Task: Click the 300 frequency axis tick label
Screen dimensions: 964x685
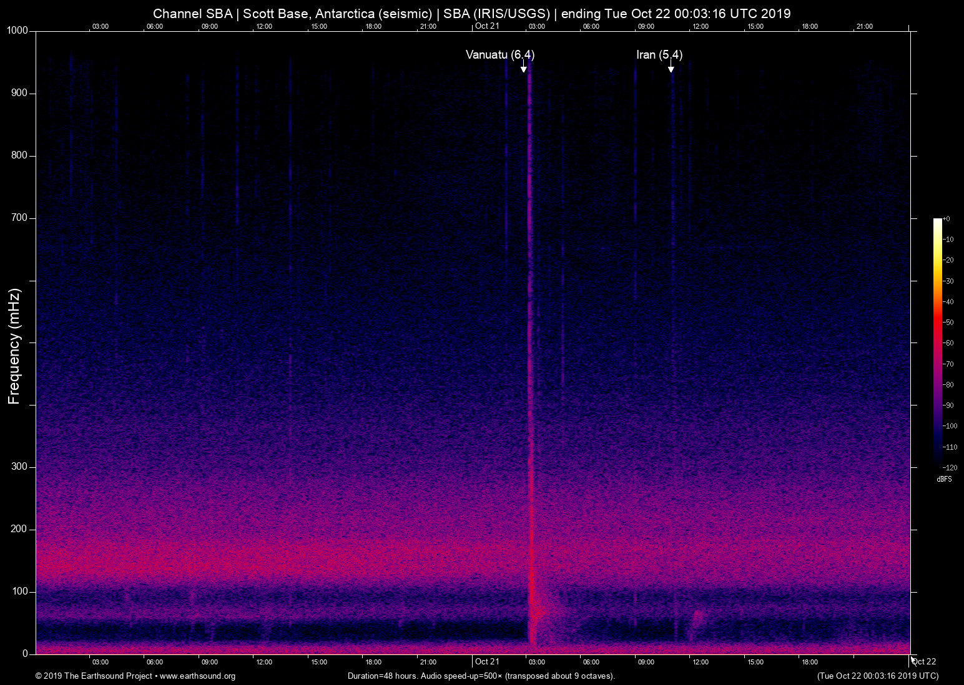Action: [19, 467]
